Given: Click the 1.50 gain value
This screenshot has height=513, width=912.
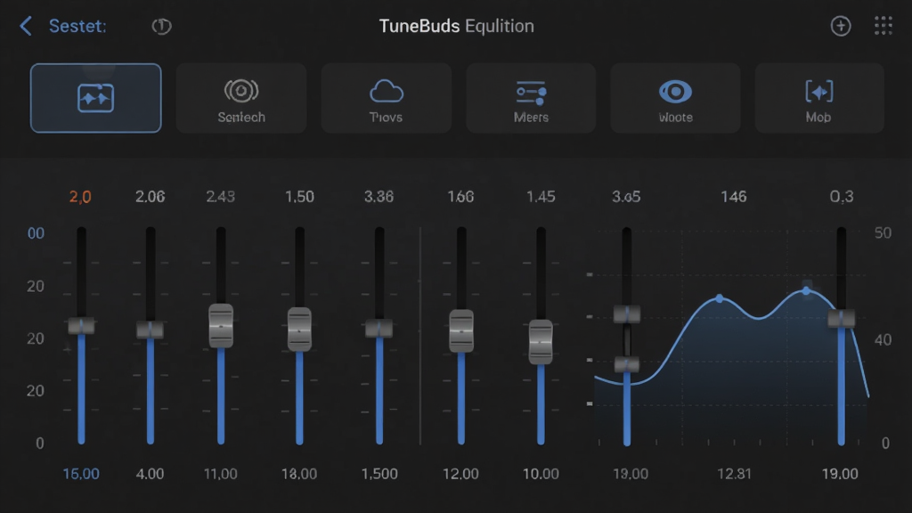Looking at the screenshot, I should (299, 197).
